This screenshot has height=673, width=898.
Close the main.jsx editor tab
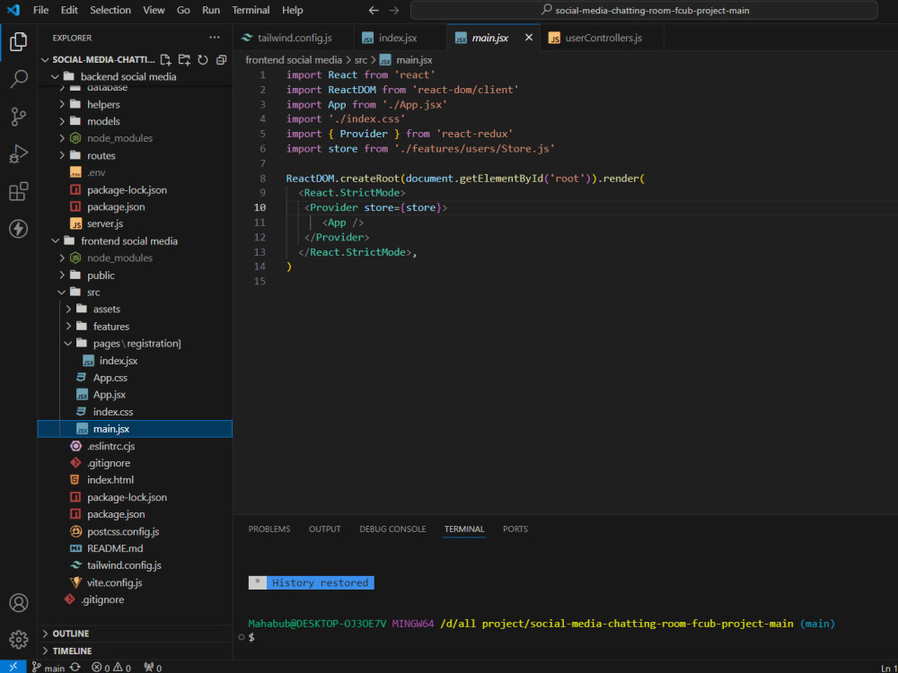(529, 37)
